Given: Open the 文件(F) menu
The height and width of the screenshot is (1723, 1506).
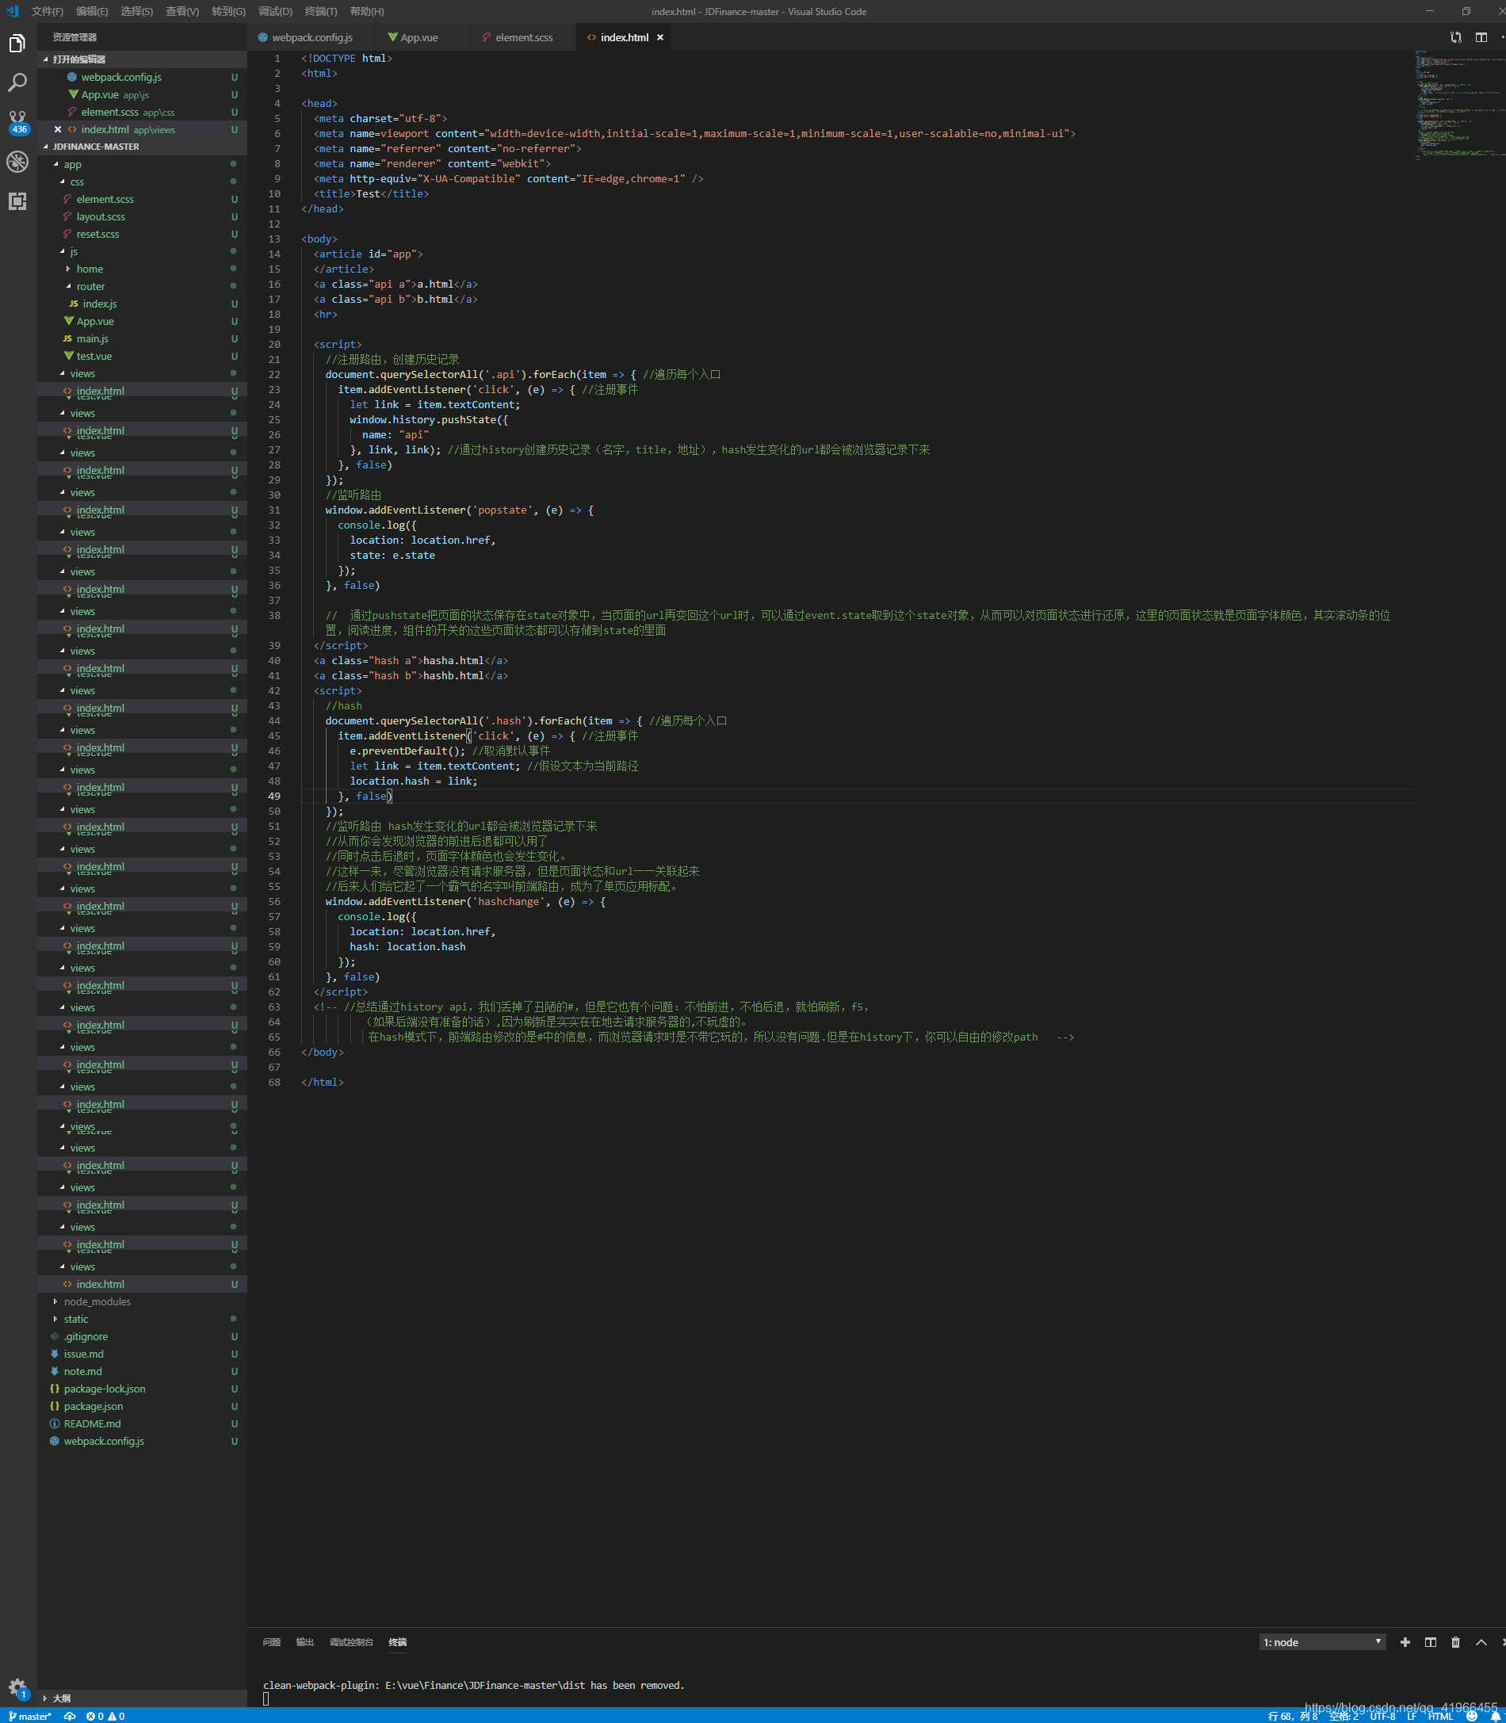Looking at the screenshot, I should click(47, 12).
